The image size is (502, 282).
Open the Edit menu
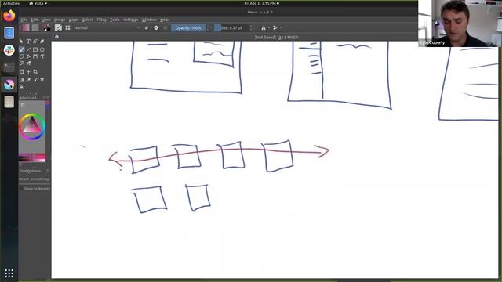pos(35,20)
